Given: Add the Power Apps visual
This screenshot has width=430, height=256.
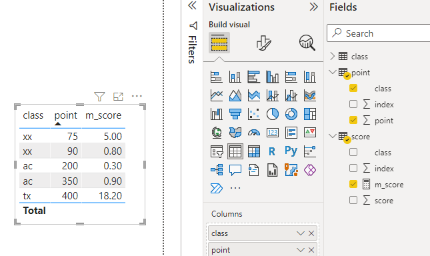Looking at the screenshot, I should [x=309, y=170].
